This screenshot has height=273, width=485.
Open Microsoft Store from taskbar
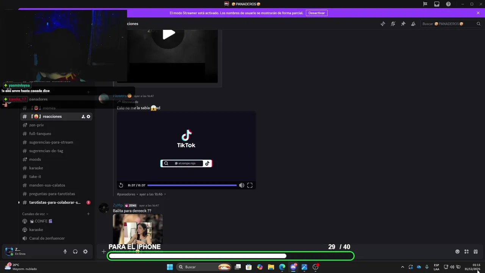249,267
